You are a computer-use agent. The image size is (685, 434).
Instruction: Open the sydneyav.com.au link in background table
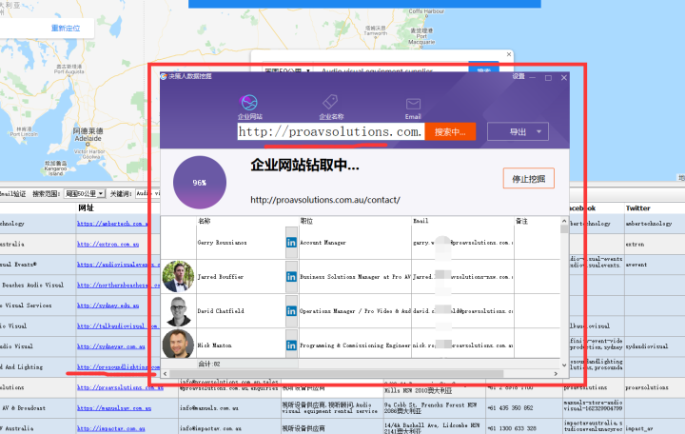pos(111,346)
